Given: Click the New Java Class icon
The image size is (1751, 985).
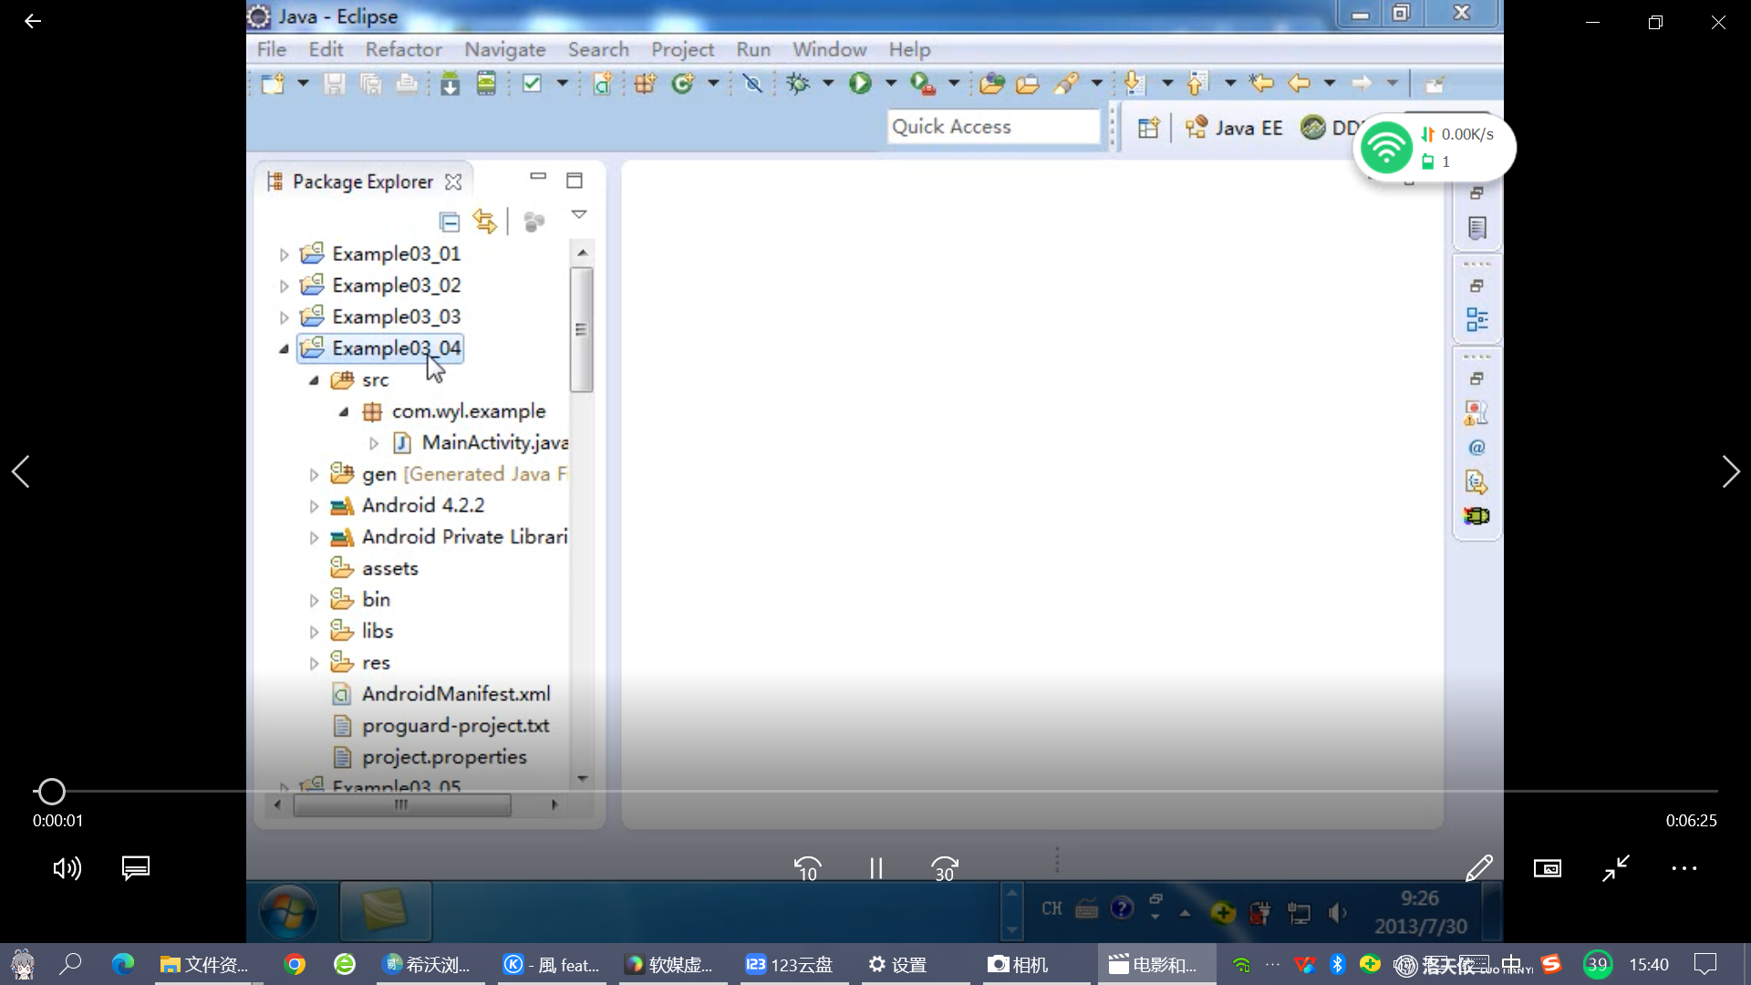Looking at the screenshot, I should (x=683, y=84).
